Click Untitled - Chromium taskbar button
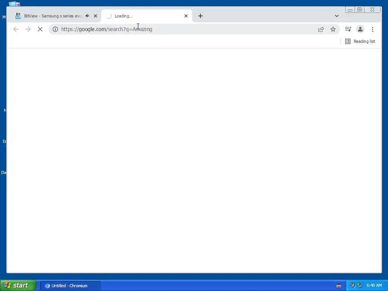The width and height of the screenshot is (388, 291). (x=70, y=286)
